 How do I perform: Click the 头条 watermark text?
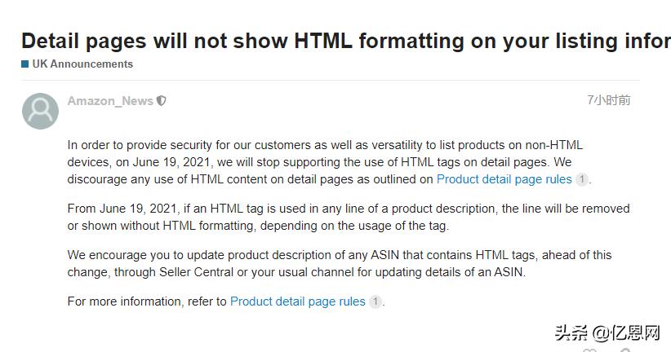tap(571, 332)
